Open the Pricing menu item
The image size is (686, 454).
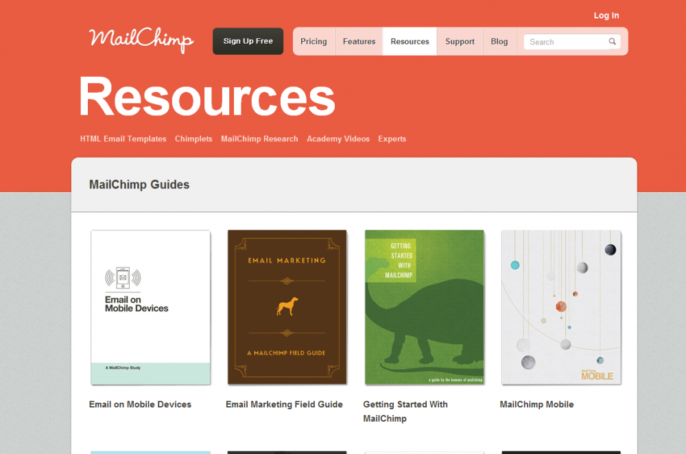click(314, 42)
